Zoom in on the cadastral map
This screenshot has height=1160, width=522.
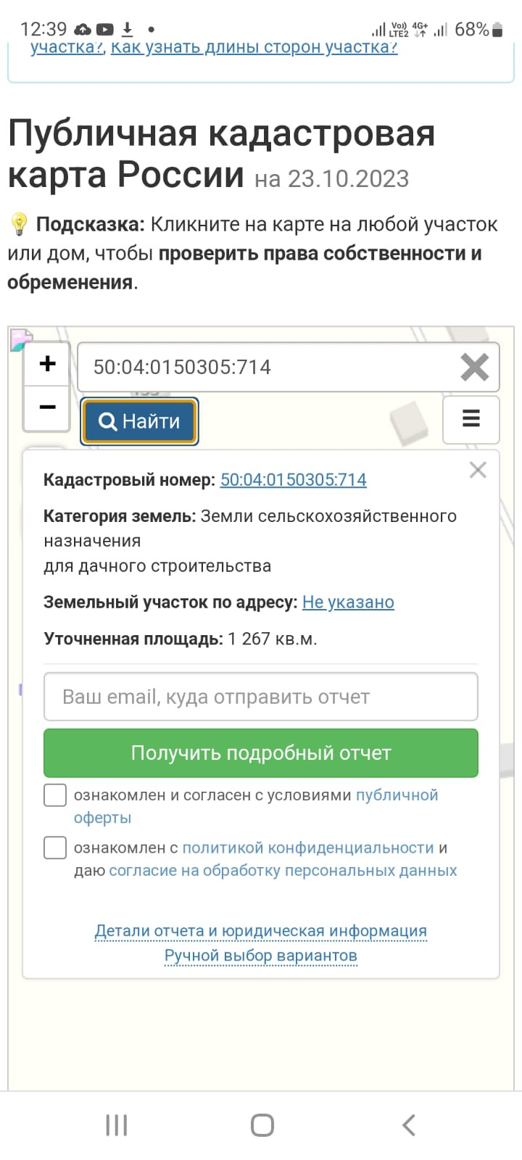(x=47, y=364)
